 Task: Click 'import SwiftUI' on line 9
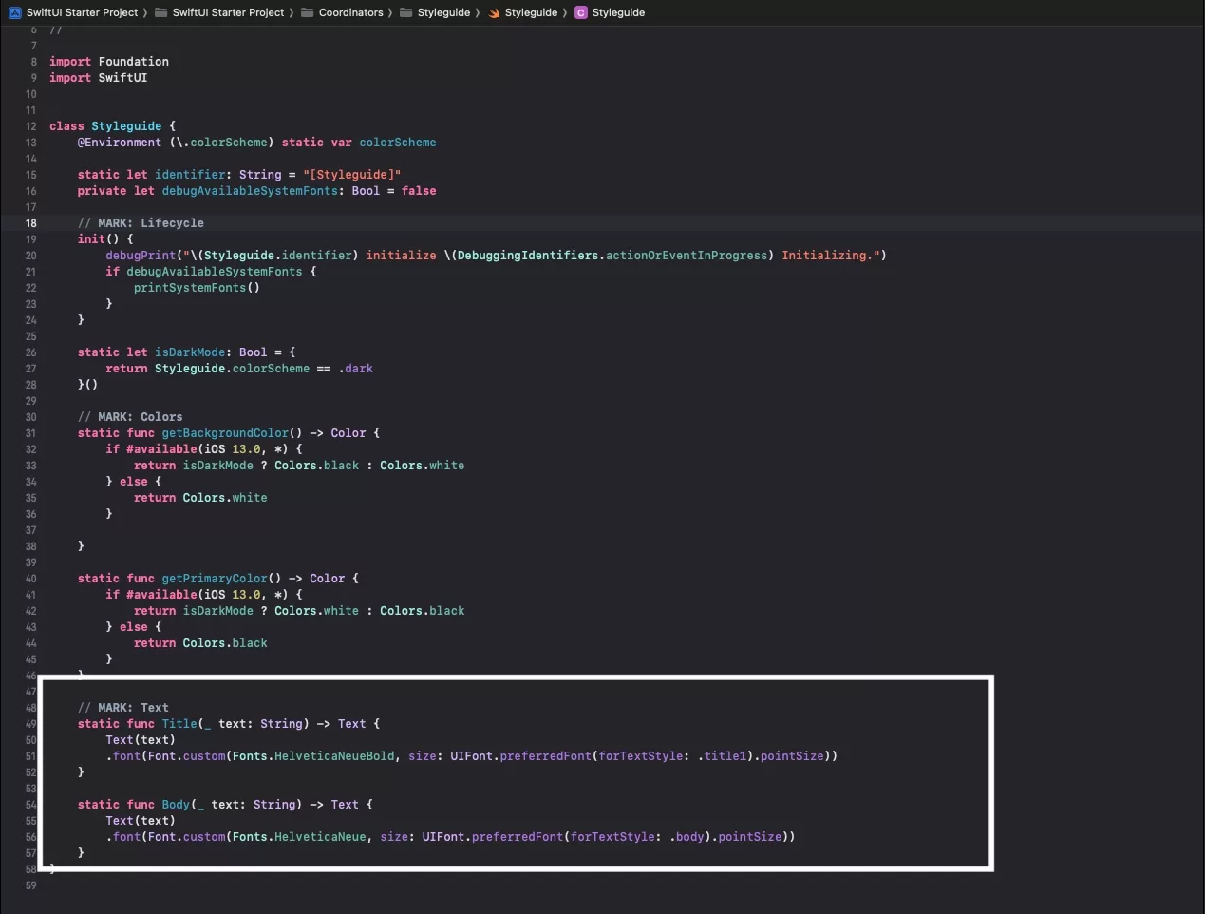(x=99, y=78)
